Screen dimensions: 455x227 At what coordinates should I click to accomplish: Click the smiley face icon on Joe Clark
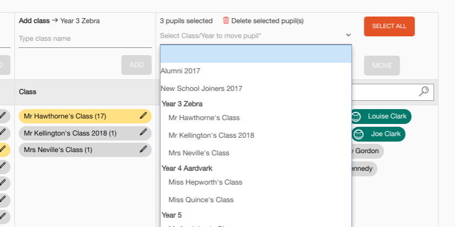pos(359,134)
